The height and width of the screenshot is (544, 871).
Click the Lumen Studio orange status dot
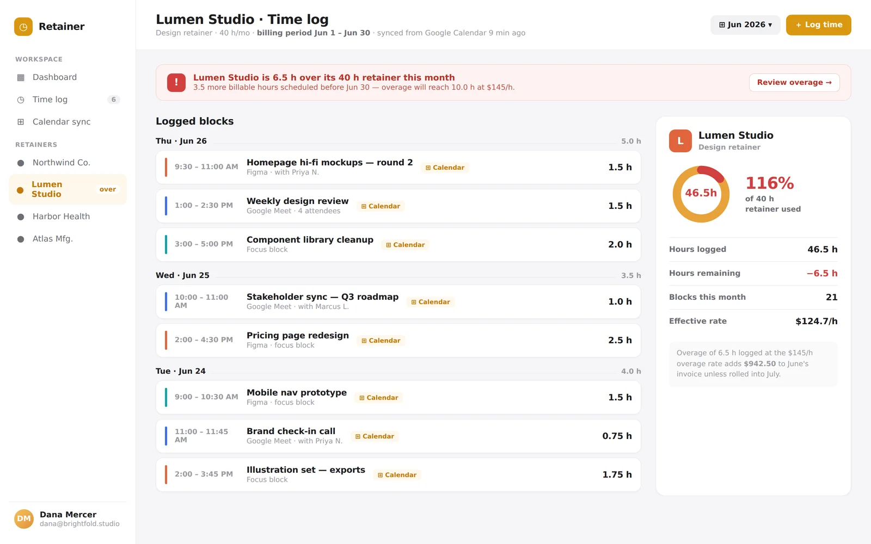point(20,190)
